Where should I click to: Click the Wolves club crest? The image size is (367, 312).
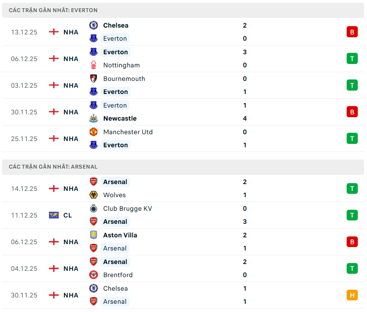tap(94, 195)
